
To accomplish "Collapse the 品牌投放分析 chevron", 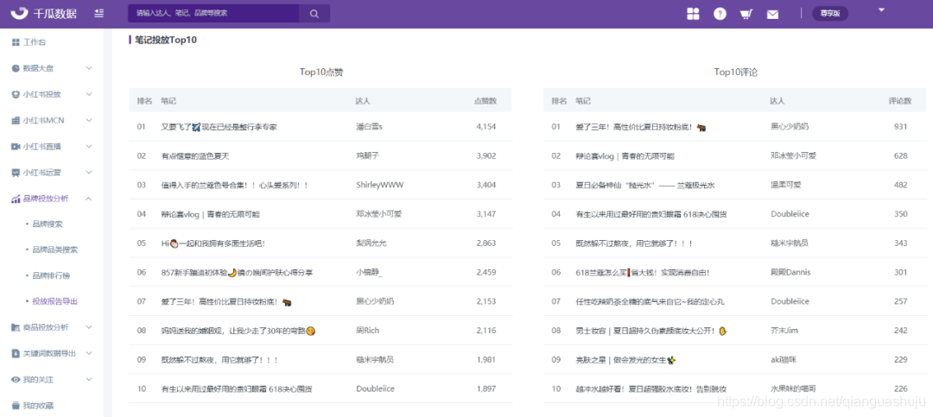I will (89, 199).
